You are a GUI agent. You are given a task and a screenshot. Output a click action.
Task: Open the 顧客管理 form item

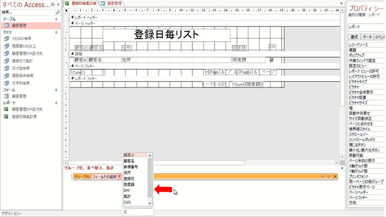click(19, 96)
